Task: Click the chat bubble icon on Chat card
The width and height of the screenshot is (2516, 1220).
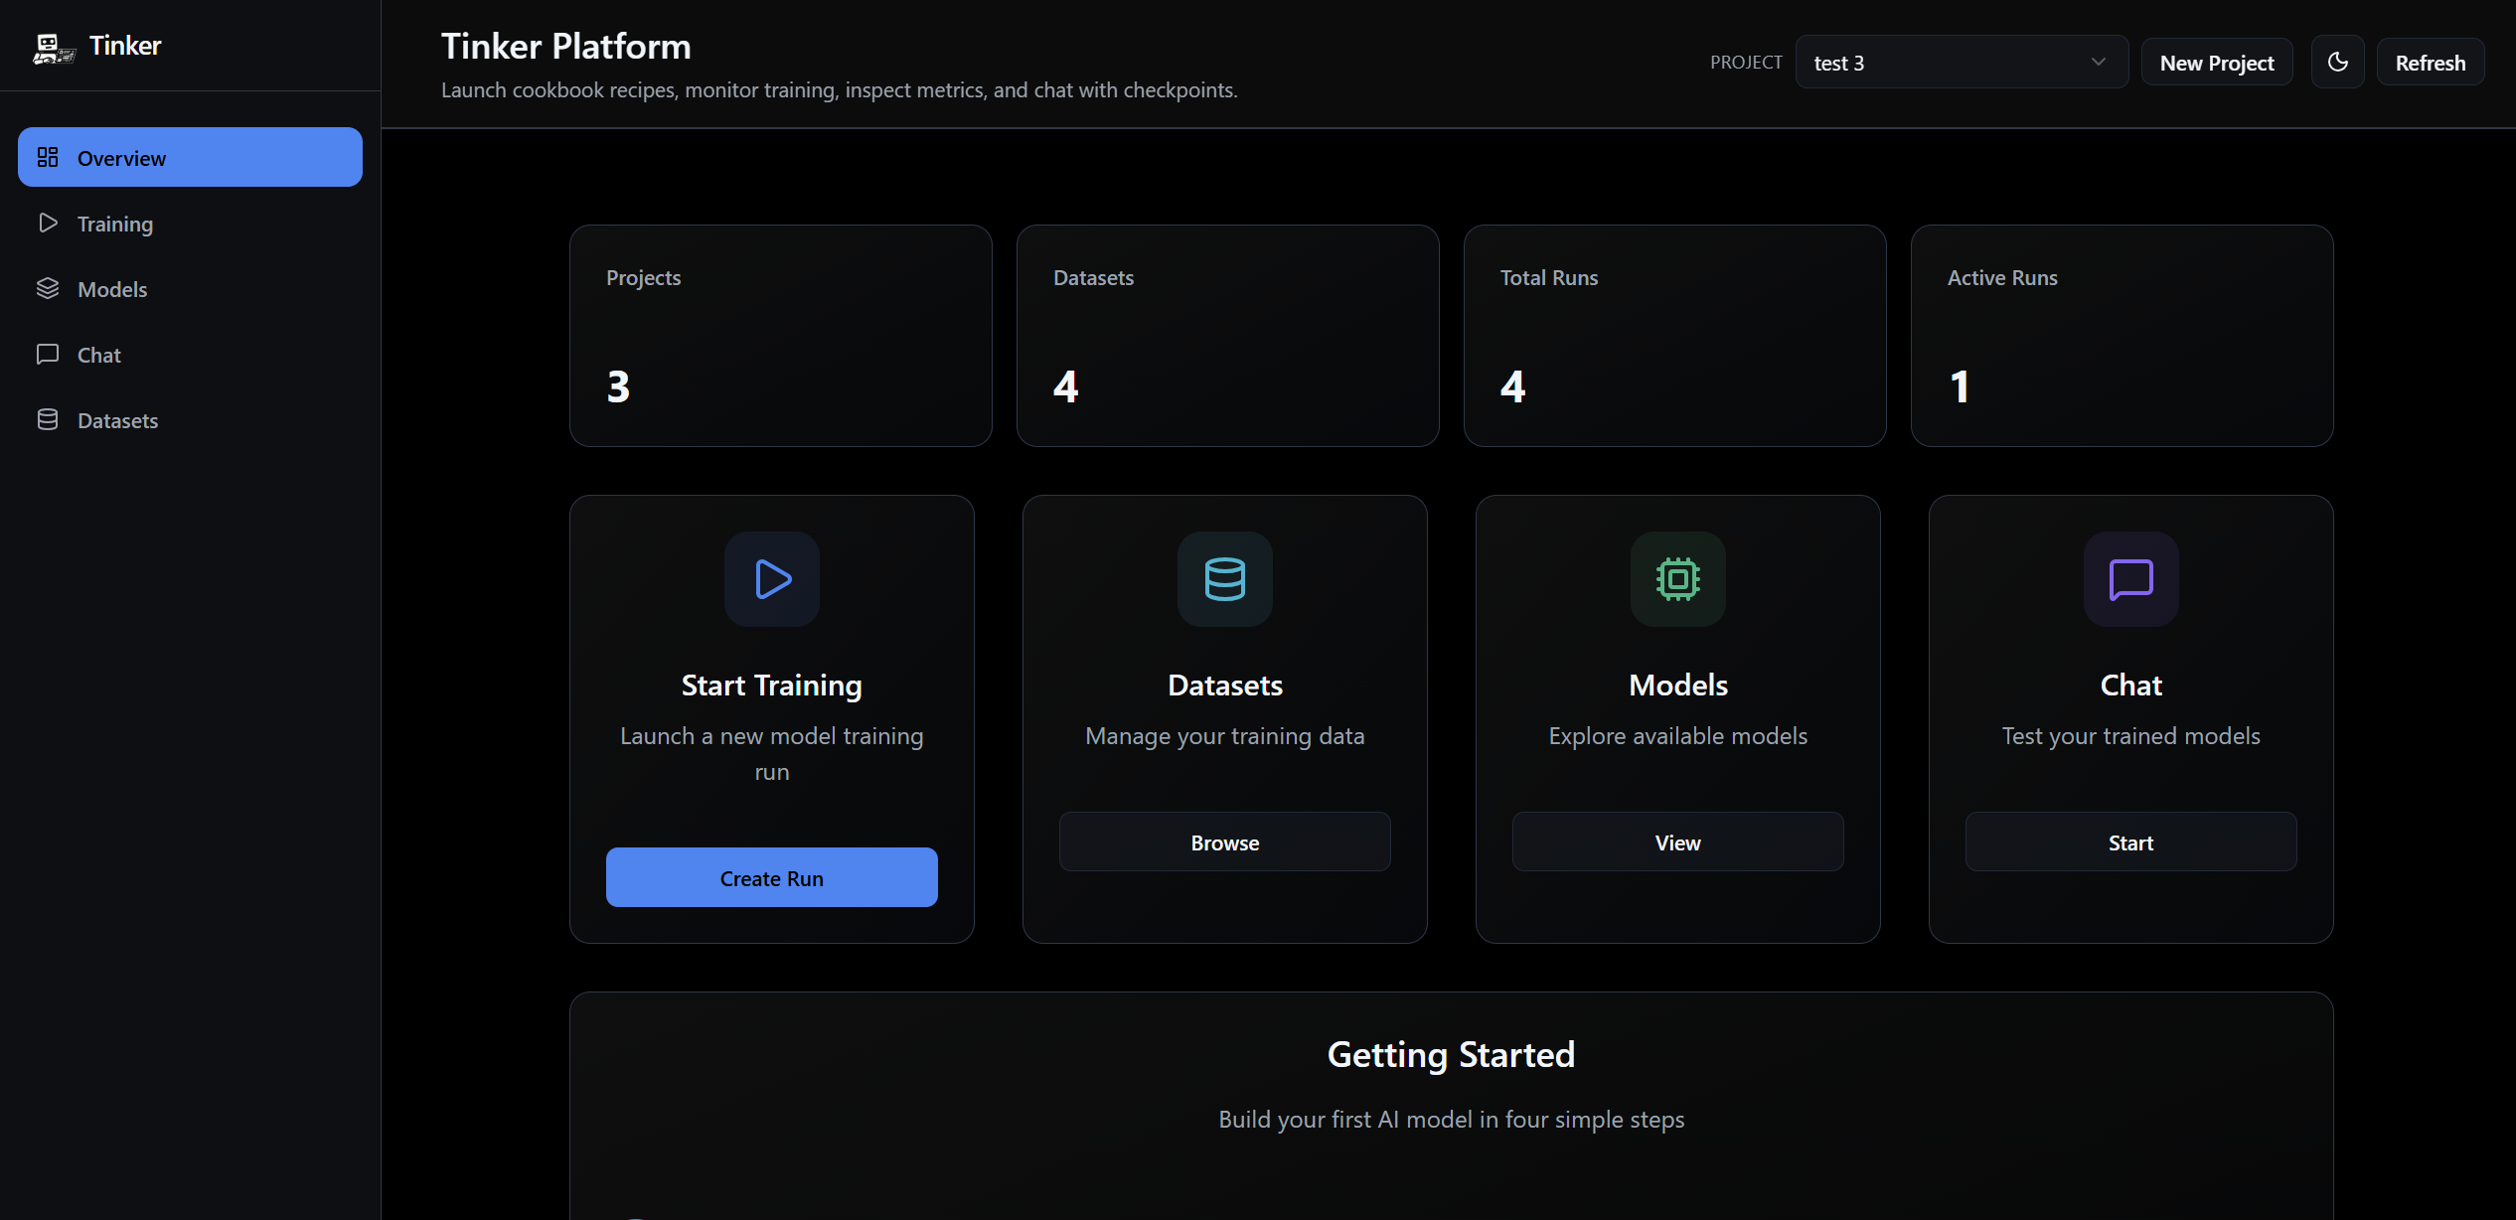Action: [x=2129, y=579]
